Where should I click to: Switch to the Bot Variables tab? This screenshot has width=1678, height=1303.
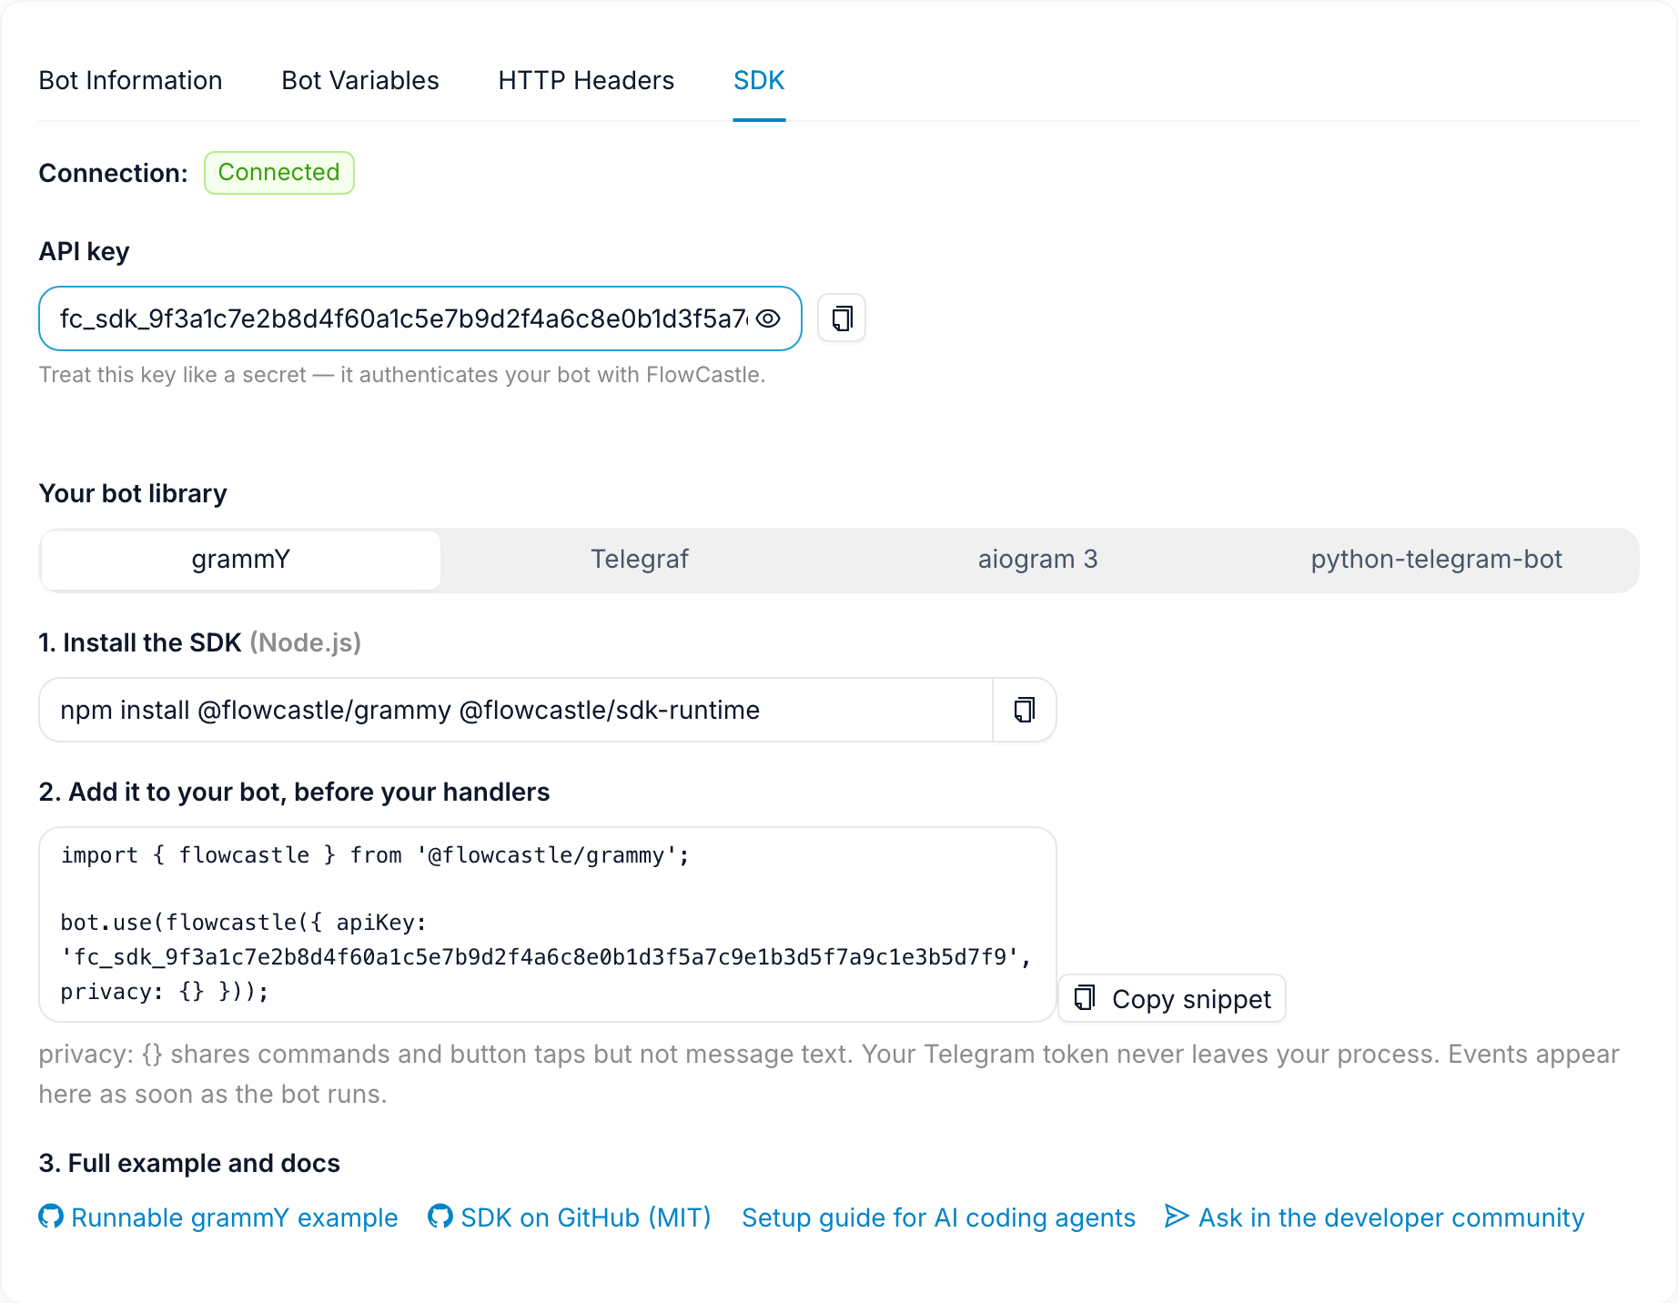click(360, 80)
